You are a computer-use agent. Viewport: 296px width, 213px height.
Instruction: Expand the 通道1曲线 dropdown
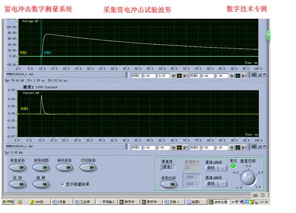click(216, 168)
